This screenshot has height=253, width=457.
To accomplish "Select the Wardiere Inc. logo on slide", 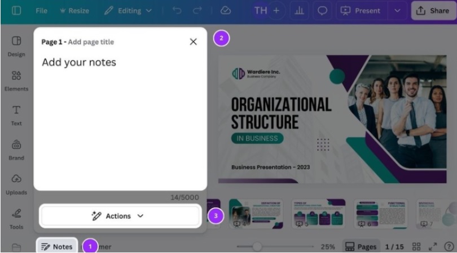I will pyautogui.click(x=256, y=74).
